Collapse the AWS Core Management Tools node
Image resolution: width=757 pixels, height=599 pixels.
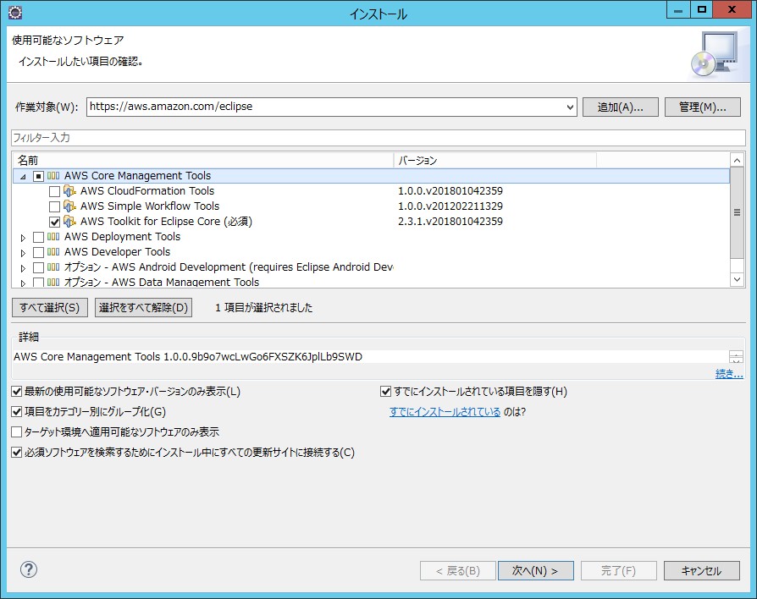click(23, 177)
